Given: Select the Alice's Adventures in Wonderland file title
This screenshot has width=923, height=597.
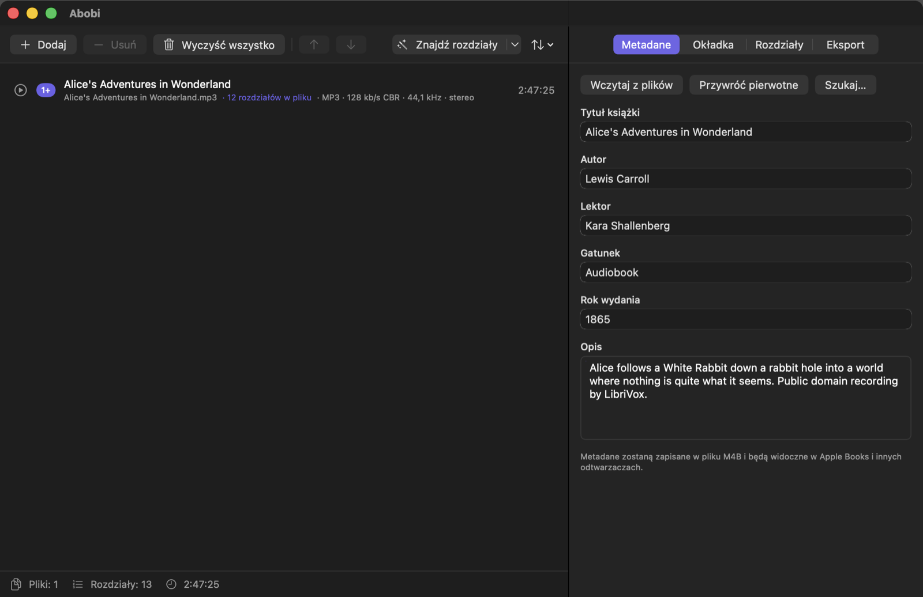Looking at the screenshot, I should point(147,84).
